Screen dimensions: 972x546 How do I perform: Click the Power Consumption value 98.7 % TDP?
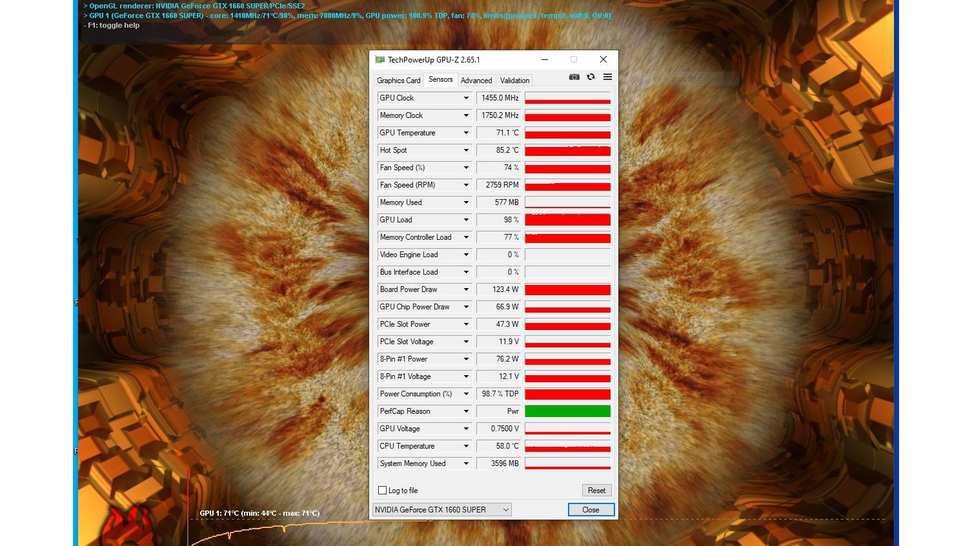pos(498,394)
